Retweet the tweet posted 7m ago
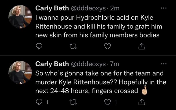 (73, 102)
